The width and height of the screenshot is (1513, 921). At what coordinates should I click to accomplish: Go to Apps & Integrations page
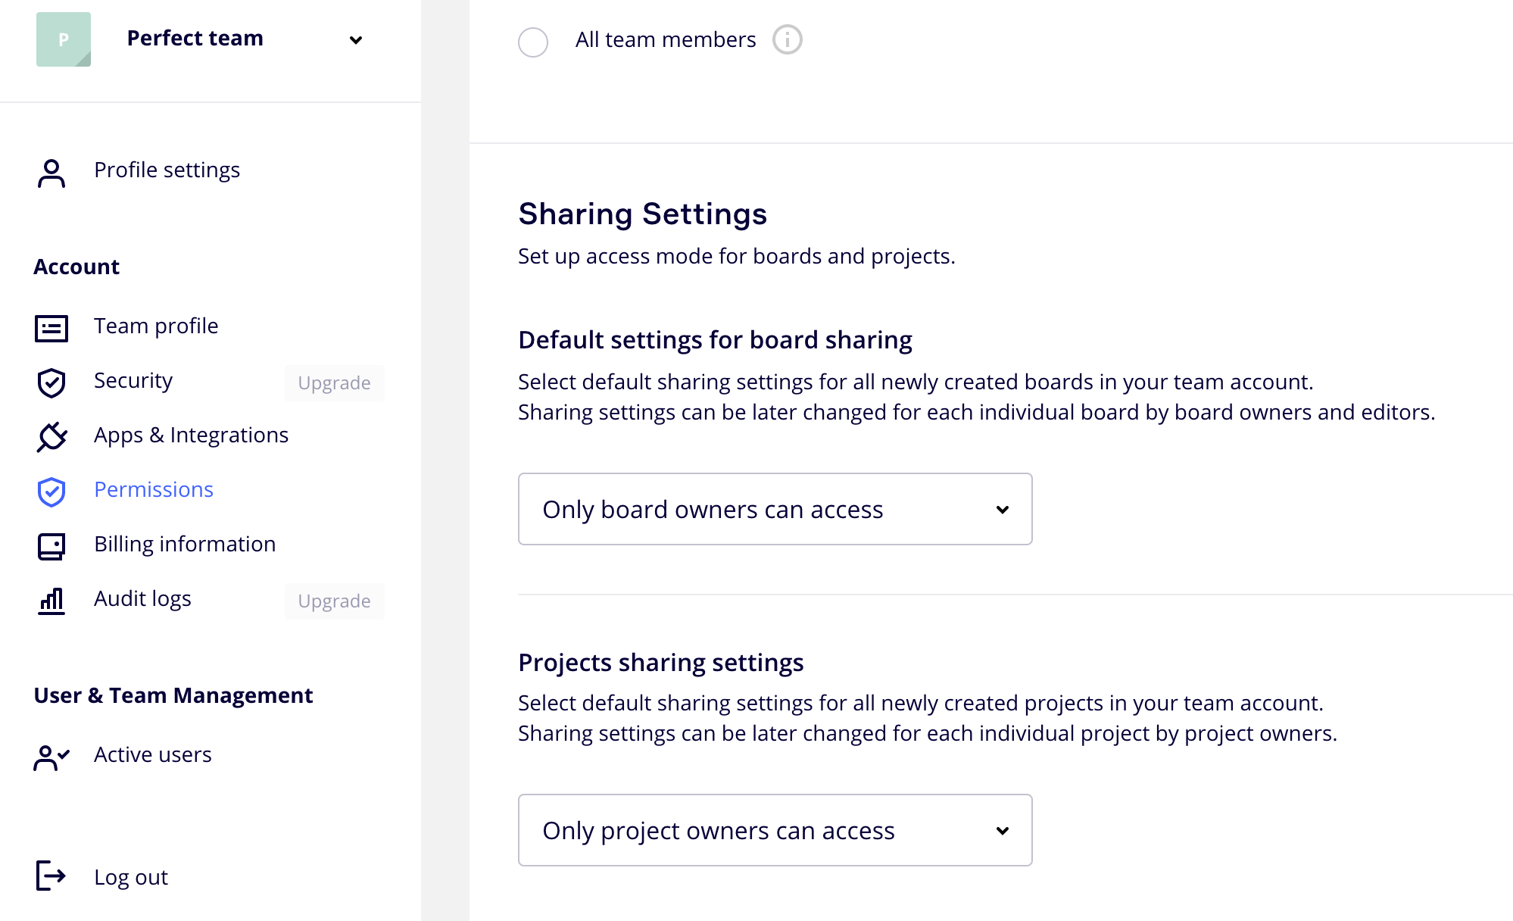point(191,435)
